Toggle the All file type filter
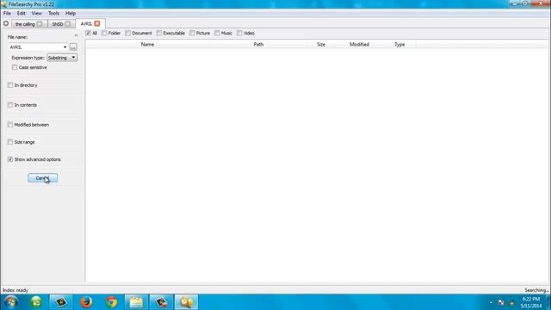Image resolution: width=551 pixels, height=310 pixels. pos(88,33)
